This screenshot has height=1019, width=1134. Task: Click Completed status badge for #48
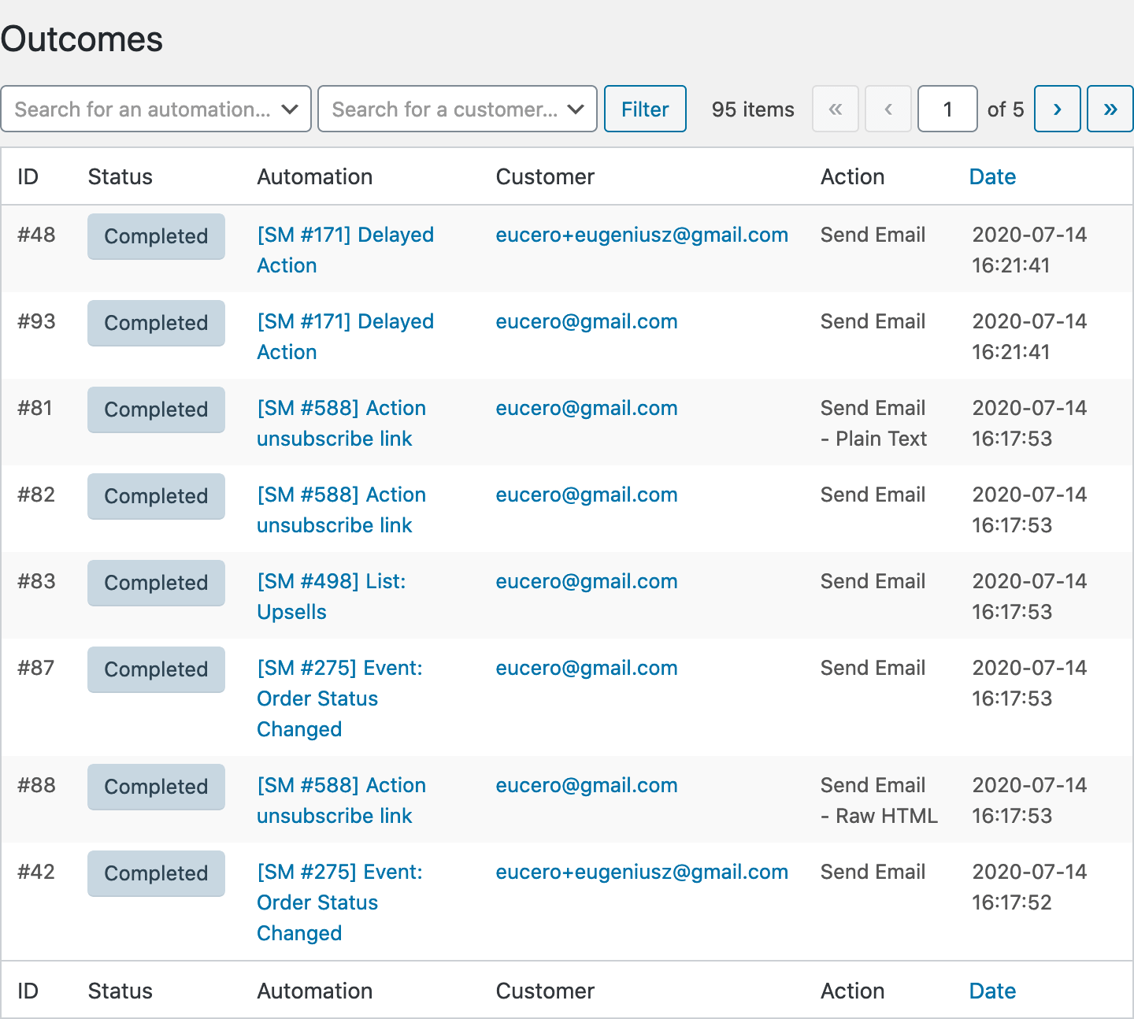(156, 236)
